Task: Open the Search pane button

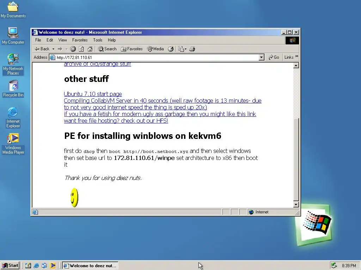Action: (x=107, y=49)
